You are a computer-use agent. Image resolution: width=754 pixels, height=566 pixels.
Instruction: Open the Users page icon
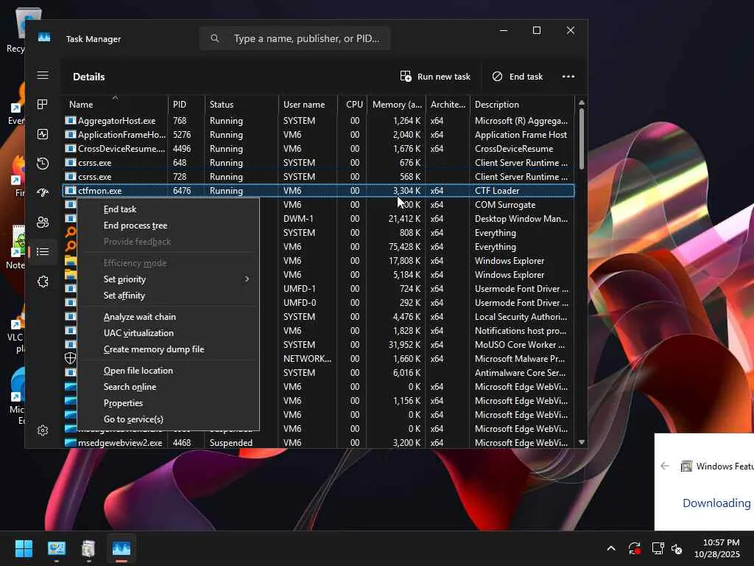click(x=43, y=223)
